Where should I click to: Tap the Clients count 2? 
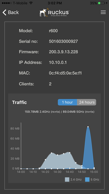[50, 84]
